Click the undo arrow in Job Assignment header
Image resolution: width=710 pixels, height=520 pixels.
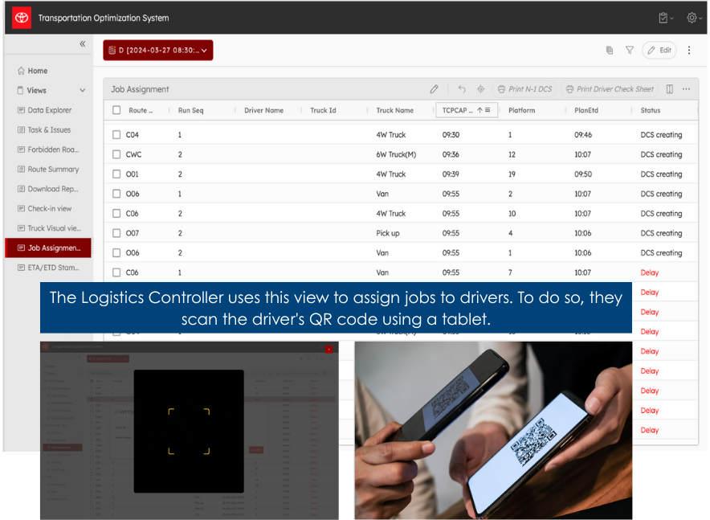click(461, 89)
